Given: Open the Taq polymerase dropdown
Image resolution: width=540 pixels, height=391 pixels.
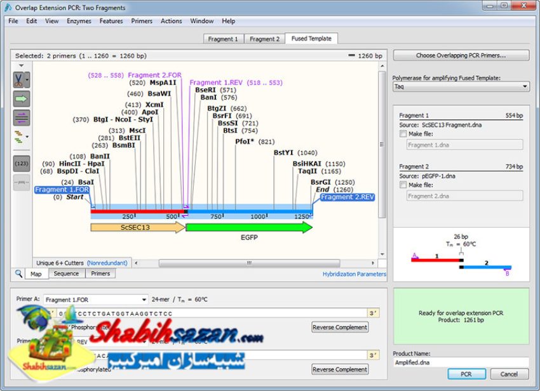Looking at the screenshot, I should 461,86.
